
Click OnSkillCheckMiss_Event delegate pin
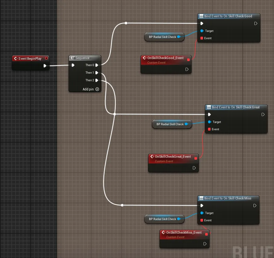pyautogui.click(x=206, y=234)
